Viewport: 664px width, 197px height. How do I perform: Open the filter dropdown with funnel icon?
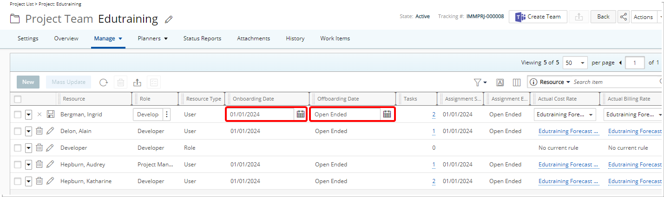[480, 82]
